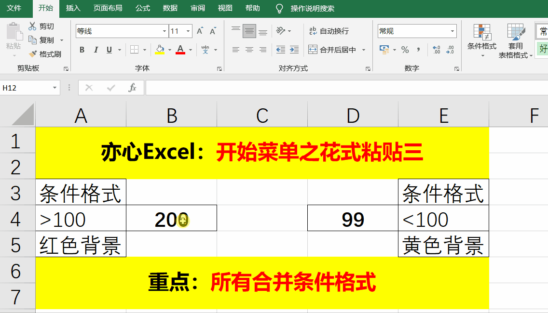This screenshot has height=313, width=548.
Task: Switch to the Insert (插入) tab
Action: (73, 8)
